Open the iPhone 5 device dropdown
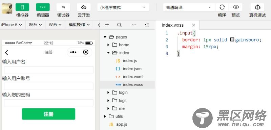The height and width of the screenshot is (130, 271). tap(12, 25)
